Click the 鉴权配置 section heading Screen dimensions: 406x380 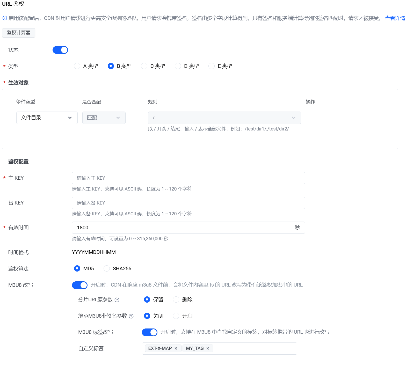tap(18, 162)
